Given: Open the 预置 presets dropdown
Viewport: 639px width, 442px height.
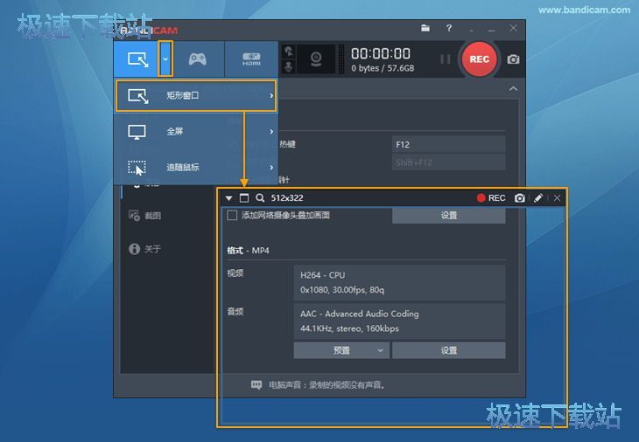Looking at the screenshot, I should tap(341, 350).
